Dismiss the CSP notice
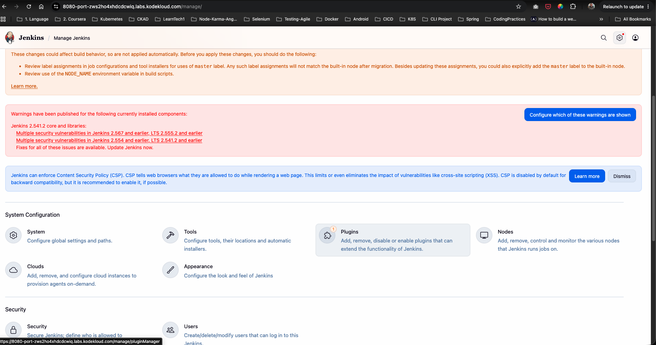Viewport: 656px width, 345px height. (x=622, y=176)
